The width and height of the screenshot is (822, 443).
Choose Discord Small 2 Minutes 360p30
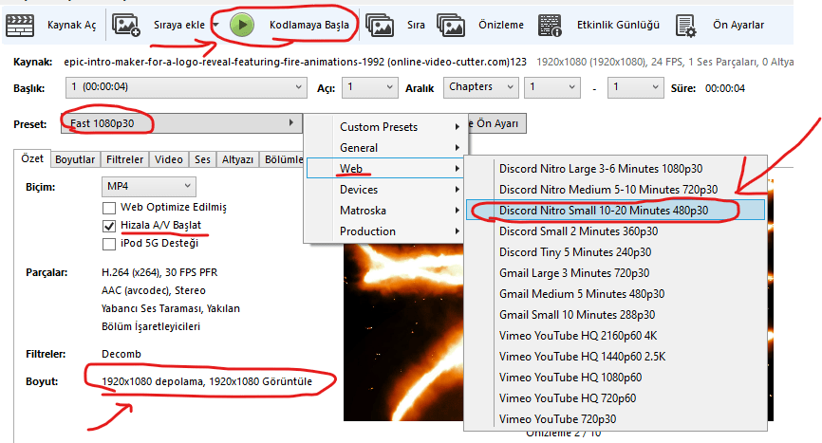pyautogui.click(x=615, y=231)
